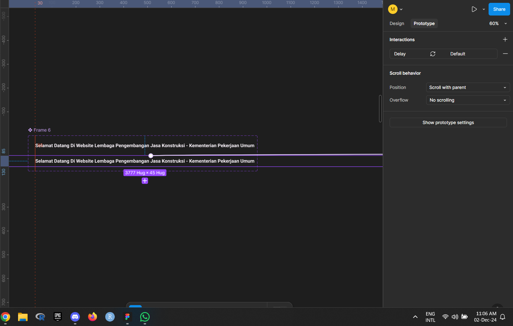This screenshot has width=513, height=326.
Task: Add interaction with the plus icon
Action: click(x=505, y=39)
